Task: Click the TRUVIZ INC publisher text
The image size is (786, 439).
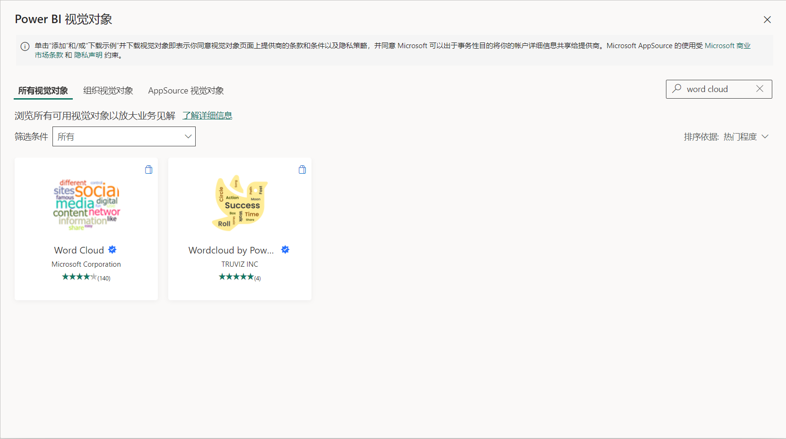Action: [x=240, y=264]
